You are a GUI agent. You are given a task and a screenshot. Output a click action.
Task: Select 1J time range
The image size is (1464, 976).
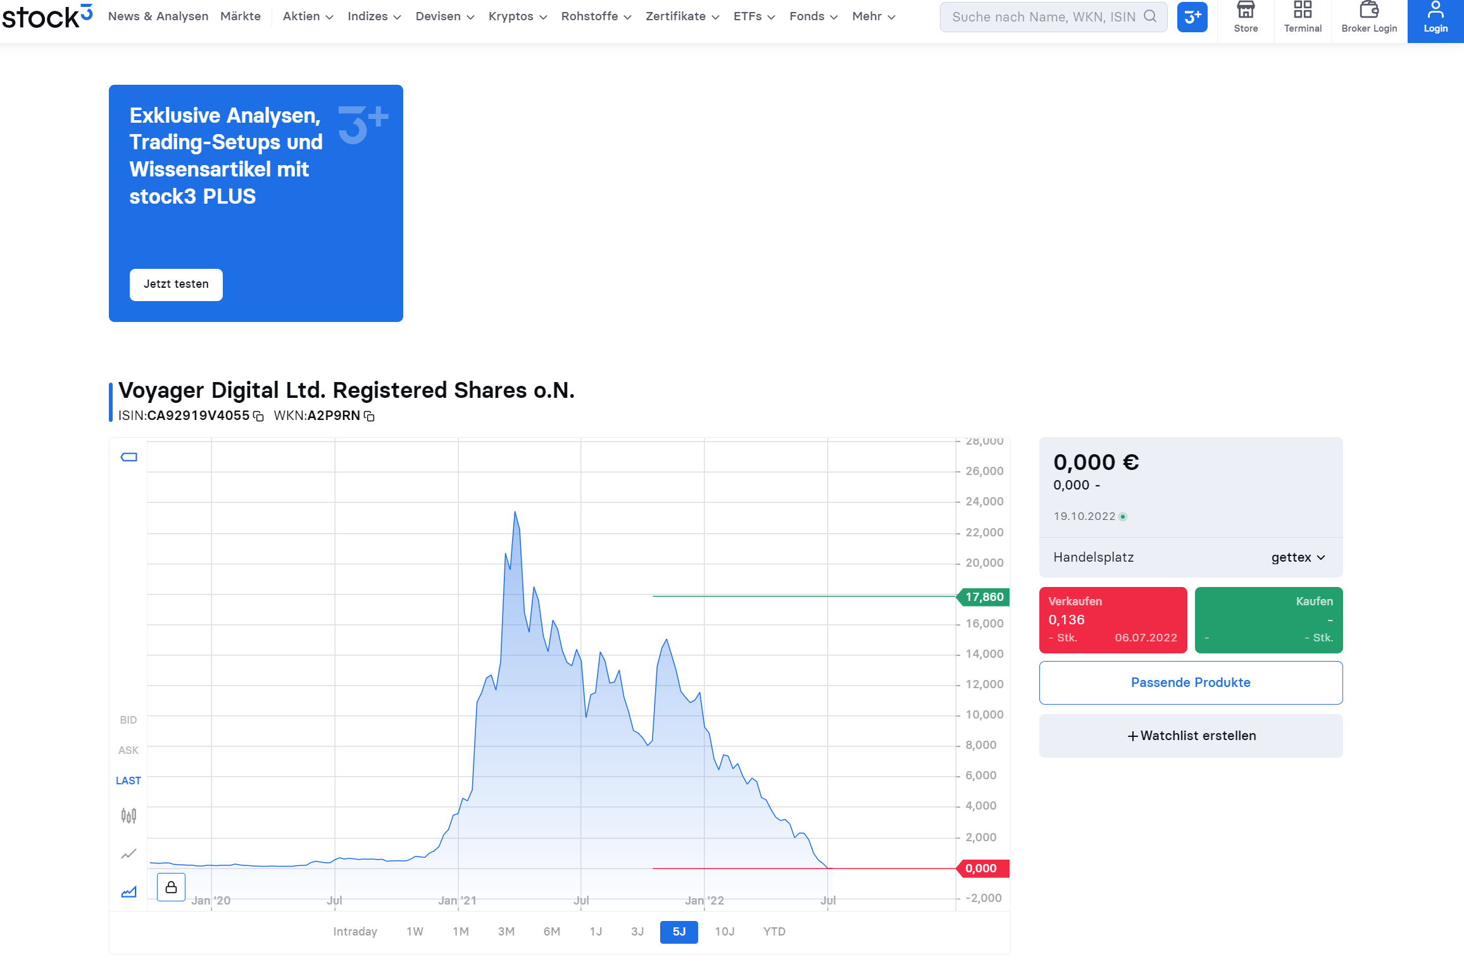click(x=596, y=932)
